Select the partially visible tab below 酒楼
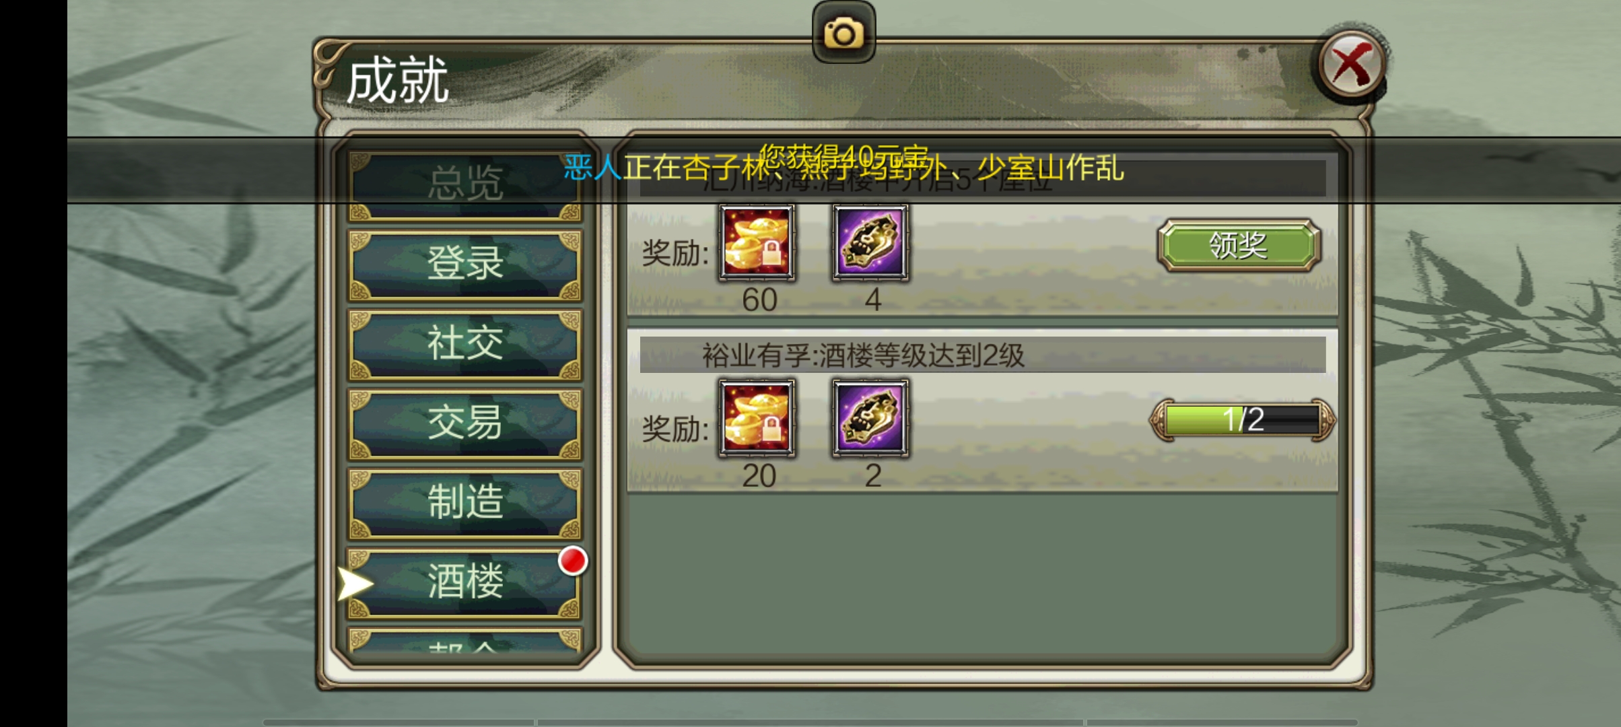The height and width of the screenshot is (727, 1621). [x=464, y=640]
